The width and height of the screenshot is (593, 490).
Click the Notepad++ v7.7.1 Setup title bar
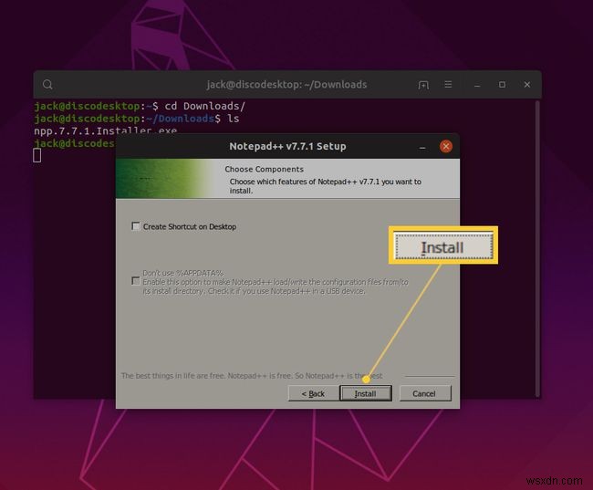287,146
